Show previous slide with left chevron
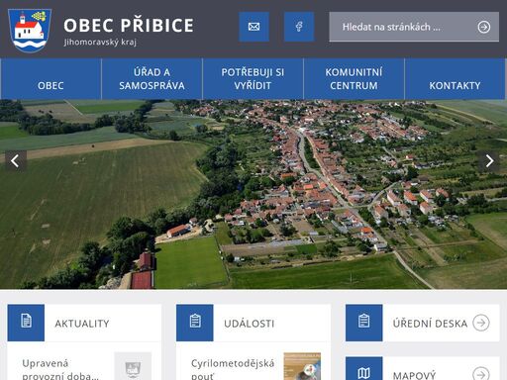507x380 pixels. click(15, 161)
